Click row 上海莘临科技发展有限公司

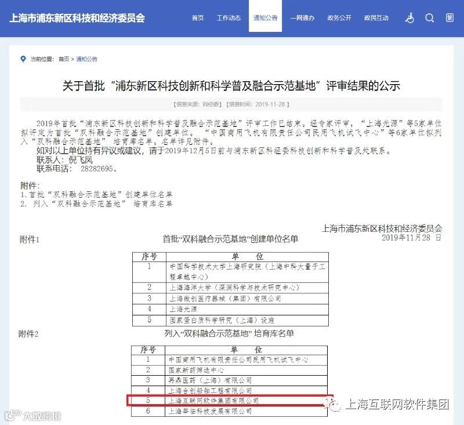coord(229,411)
